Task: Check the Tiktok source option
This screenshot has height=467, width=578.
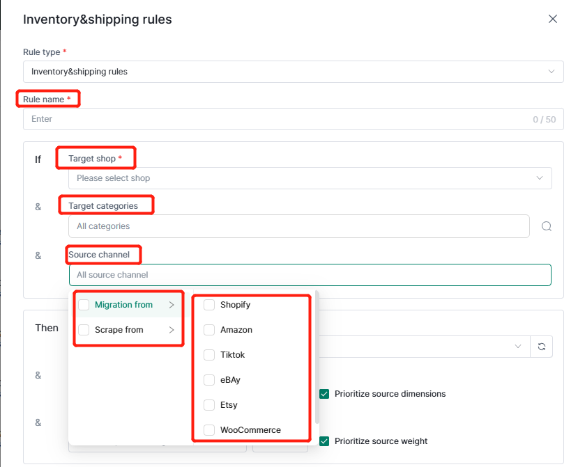Action: (209, 355)
